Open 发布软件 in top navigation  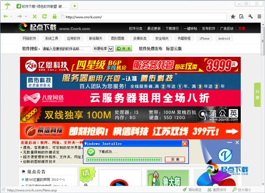208,29
